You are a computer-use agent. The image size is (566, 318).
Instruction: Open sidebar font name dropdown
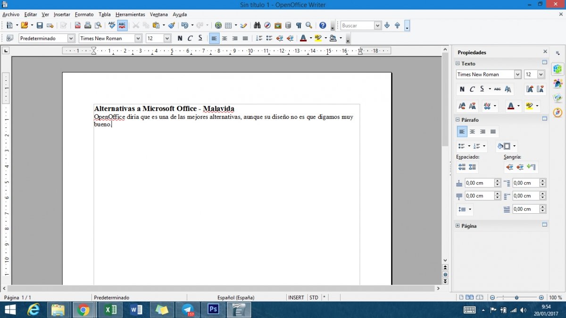(517, 75)
